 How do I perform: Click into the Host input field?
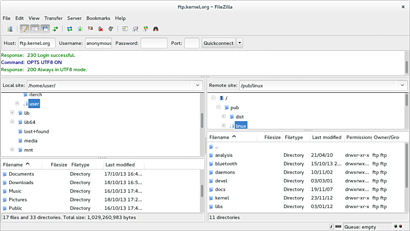click(x=37, y=43)
